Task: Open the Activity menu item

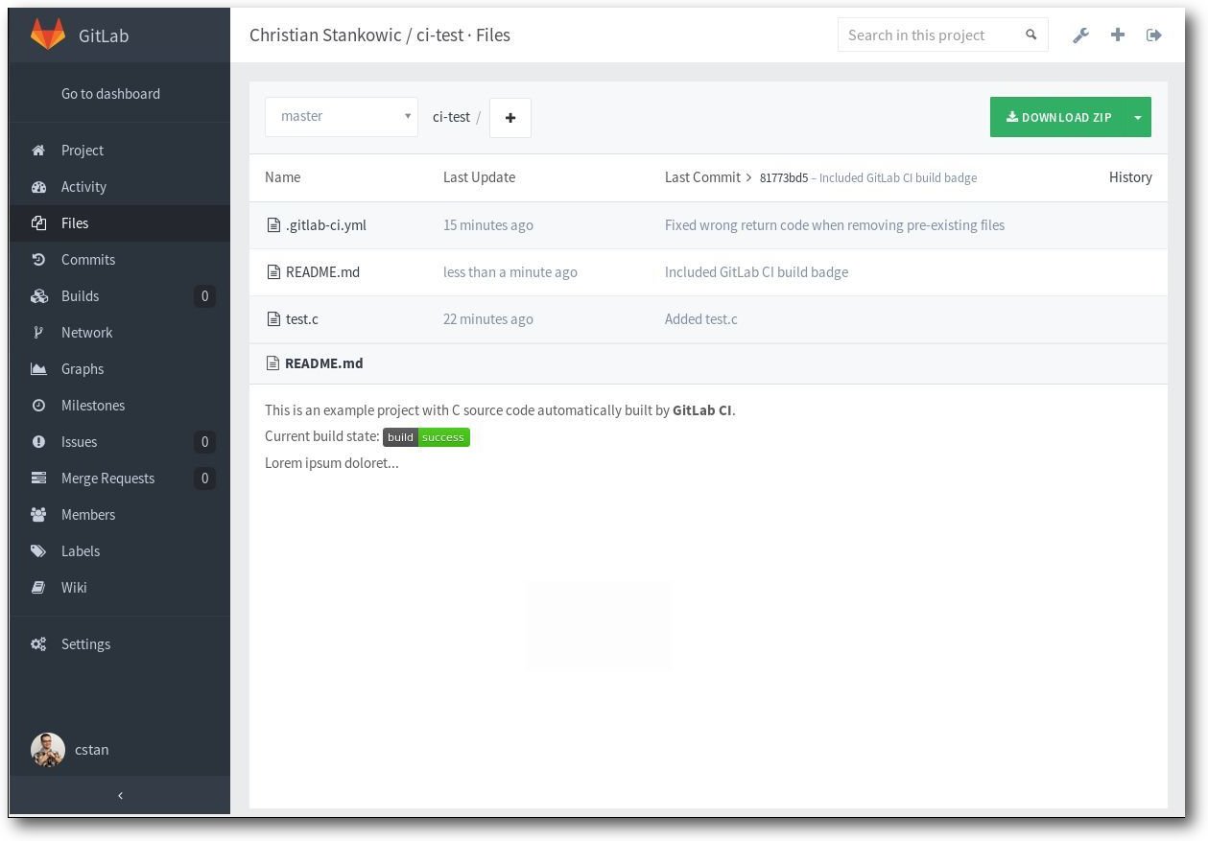Action: pyautogui.click(x=120, y=187)
